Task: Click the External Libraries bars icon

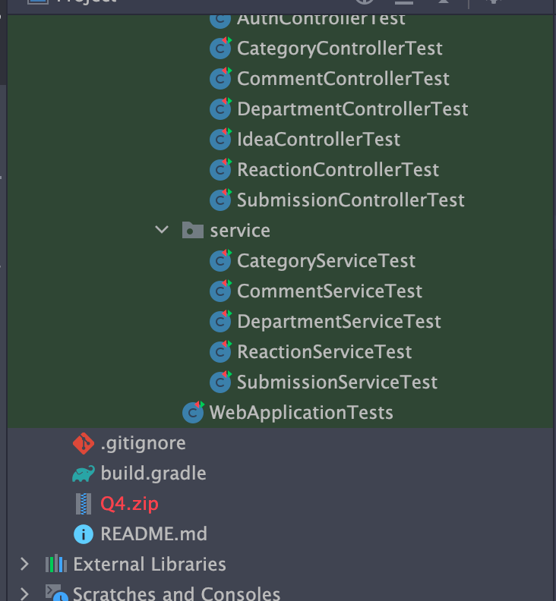Action: pyautogui.click(x=55, y=565)
